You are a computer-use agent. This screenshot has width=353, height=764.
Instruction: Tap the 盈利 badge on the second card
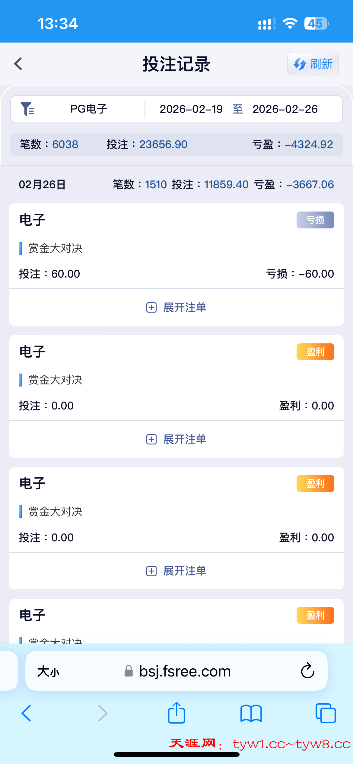[x=315, y=352]
